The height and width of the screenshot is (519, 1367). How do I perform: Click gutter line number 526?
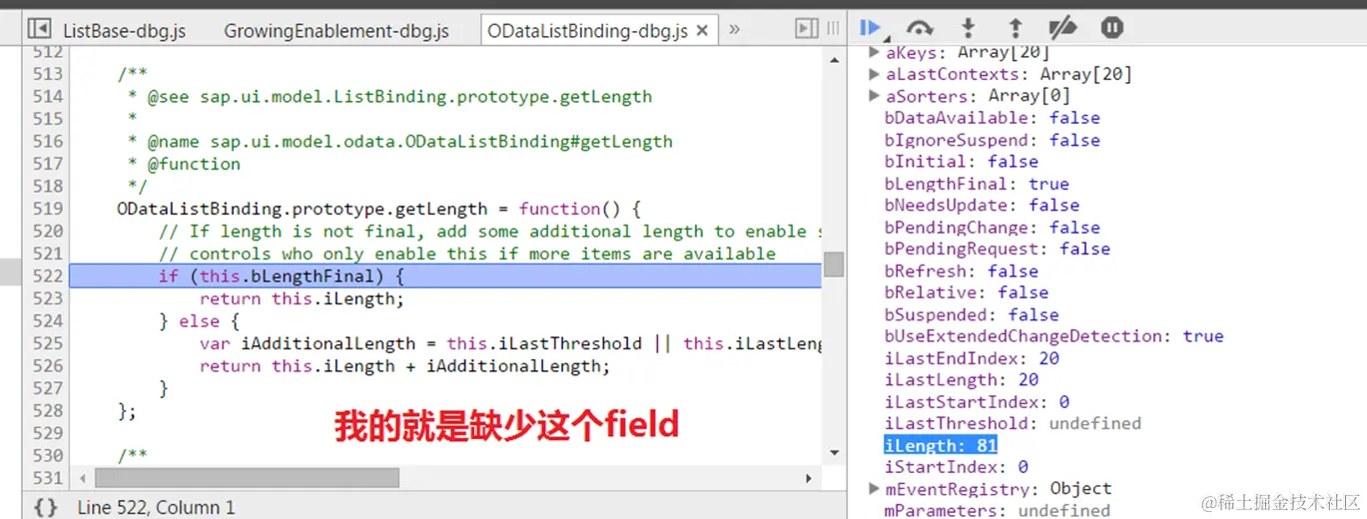click(47, 365)
